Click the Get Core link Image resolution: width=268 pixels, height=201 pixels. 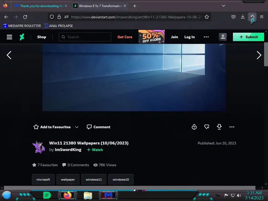pyautogui.click(x=125, y=37)
